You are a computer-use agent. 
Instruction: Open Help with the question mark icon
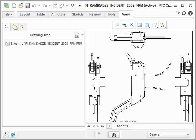tap(190, 13)
